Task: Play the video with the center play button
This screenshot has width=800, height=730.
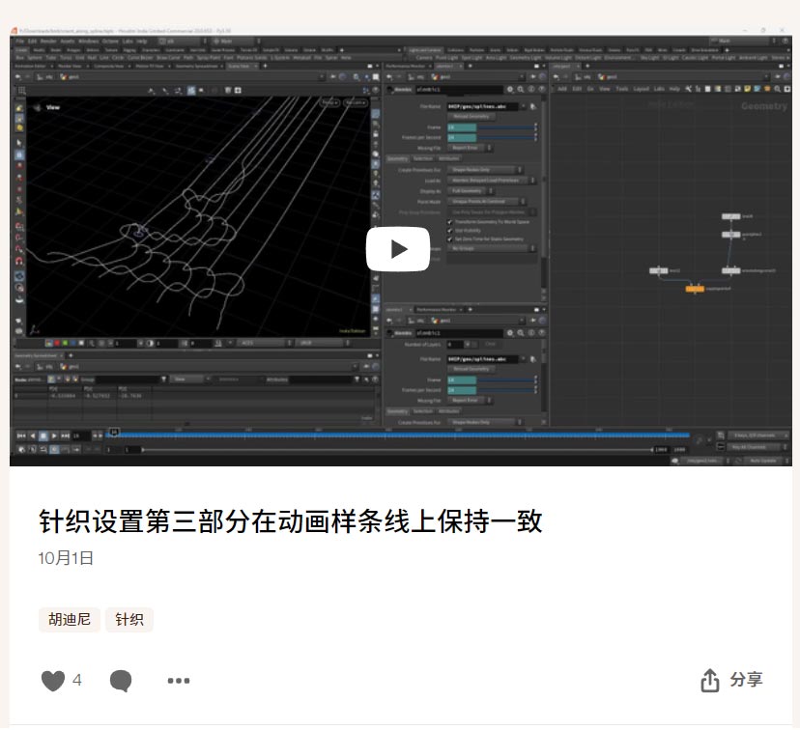Action: pyautogui.click(x=398, y=249)
